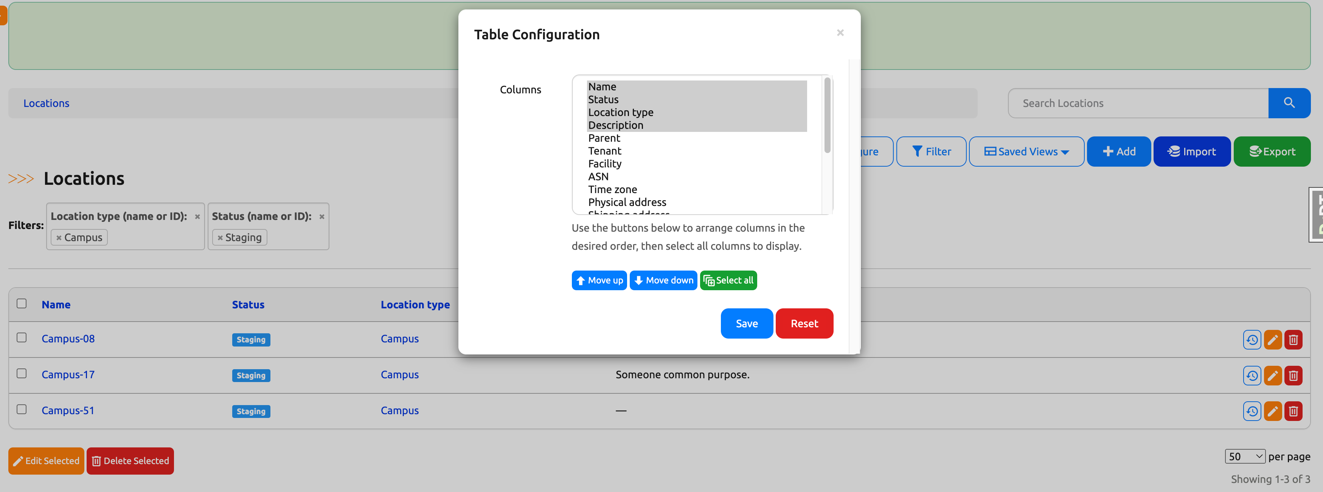This screenshot has height=492, width=1323.
Task: Open the Campus-51 location link
Action: pos(68,410)
